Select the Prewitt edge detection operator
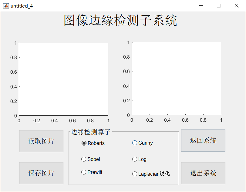 84,172
